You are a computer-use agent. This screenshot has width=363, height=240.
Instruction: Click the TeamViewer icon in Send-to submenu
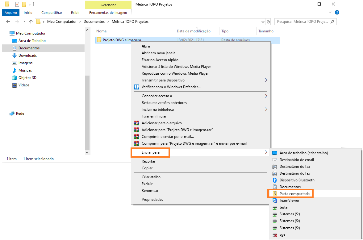click(275, 201)
